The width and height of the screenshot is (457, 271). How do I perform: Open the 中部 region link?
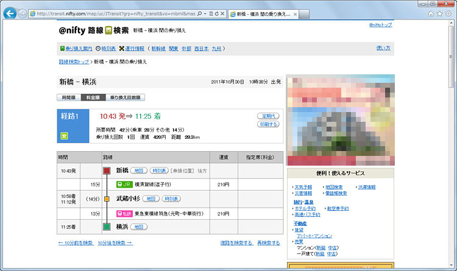point(186,49)
